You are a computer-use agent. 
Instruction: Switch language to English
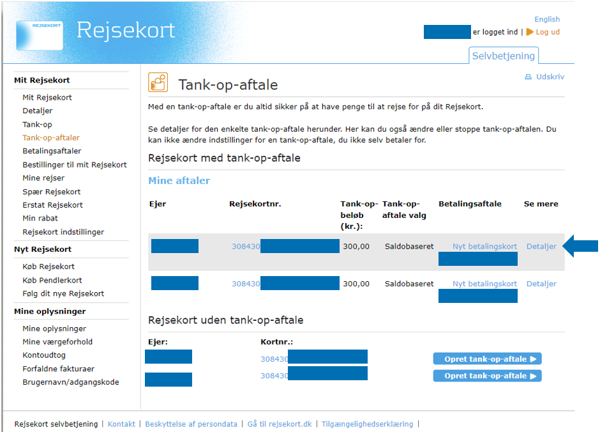point(546,19)
